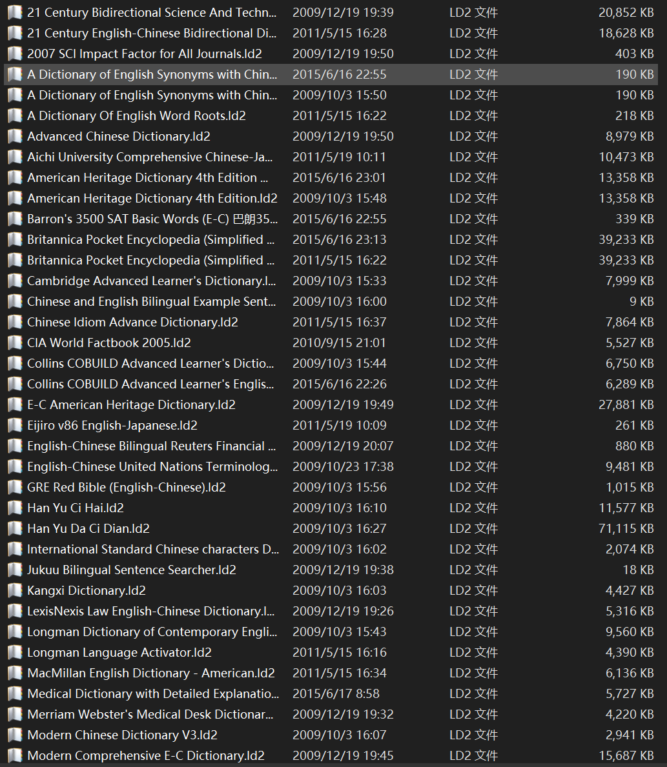This screenshot has height=767, width=667.
Task: Click the icon of 21 Century Bidirectional Science file
Action: 15,12
